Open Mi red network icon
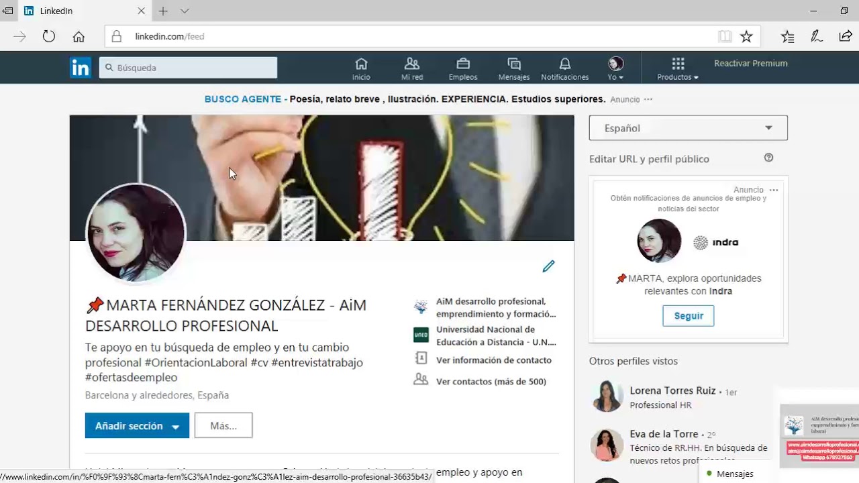Screen dimensions: 859x483 (x=412, y=68)
